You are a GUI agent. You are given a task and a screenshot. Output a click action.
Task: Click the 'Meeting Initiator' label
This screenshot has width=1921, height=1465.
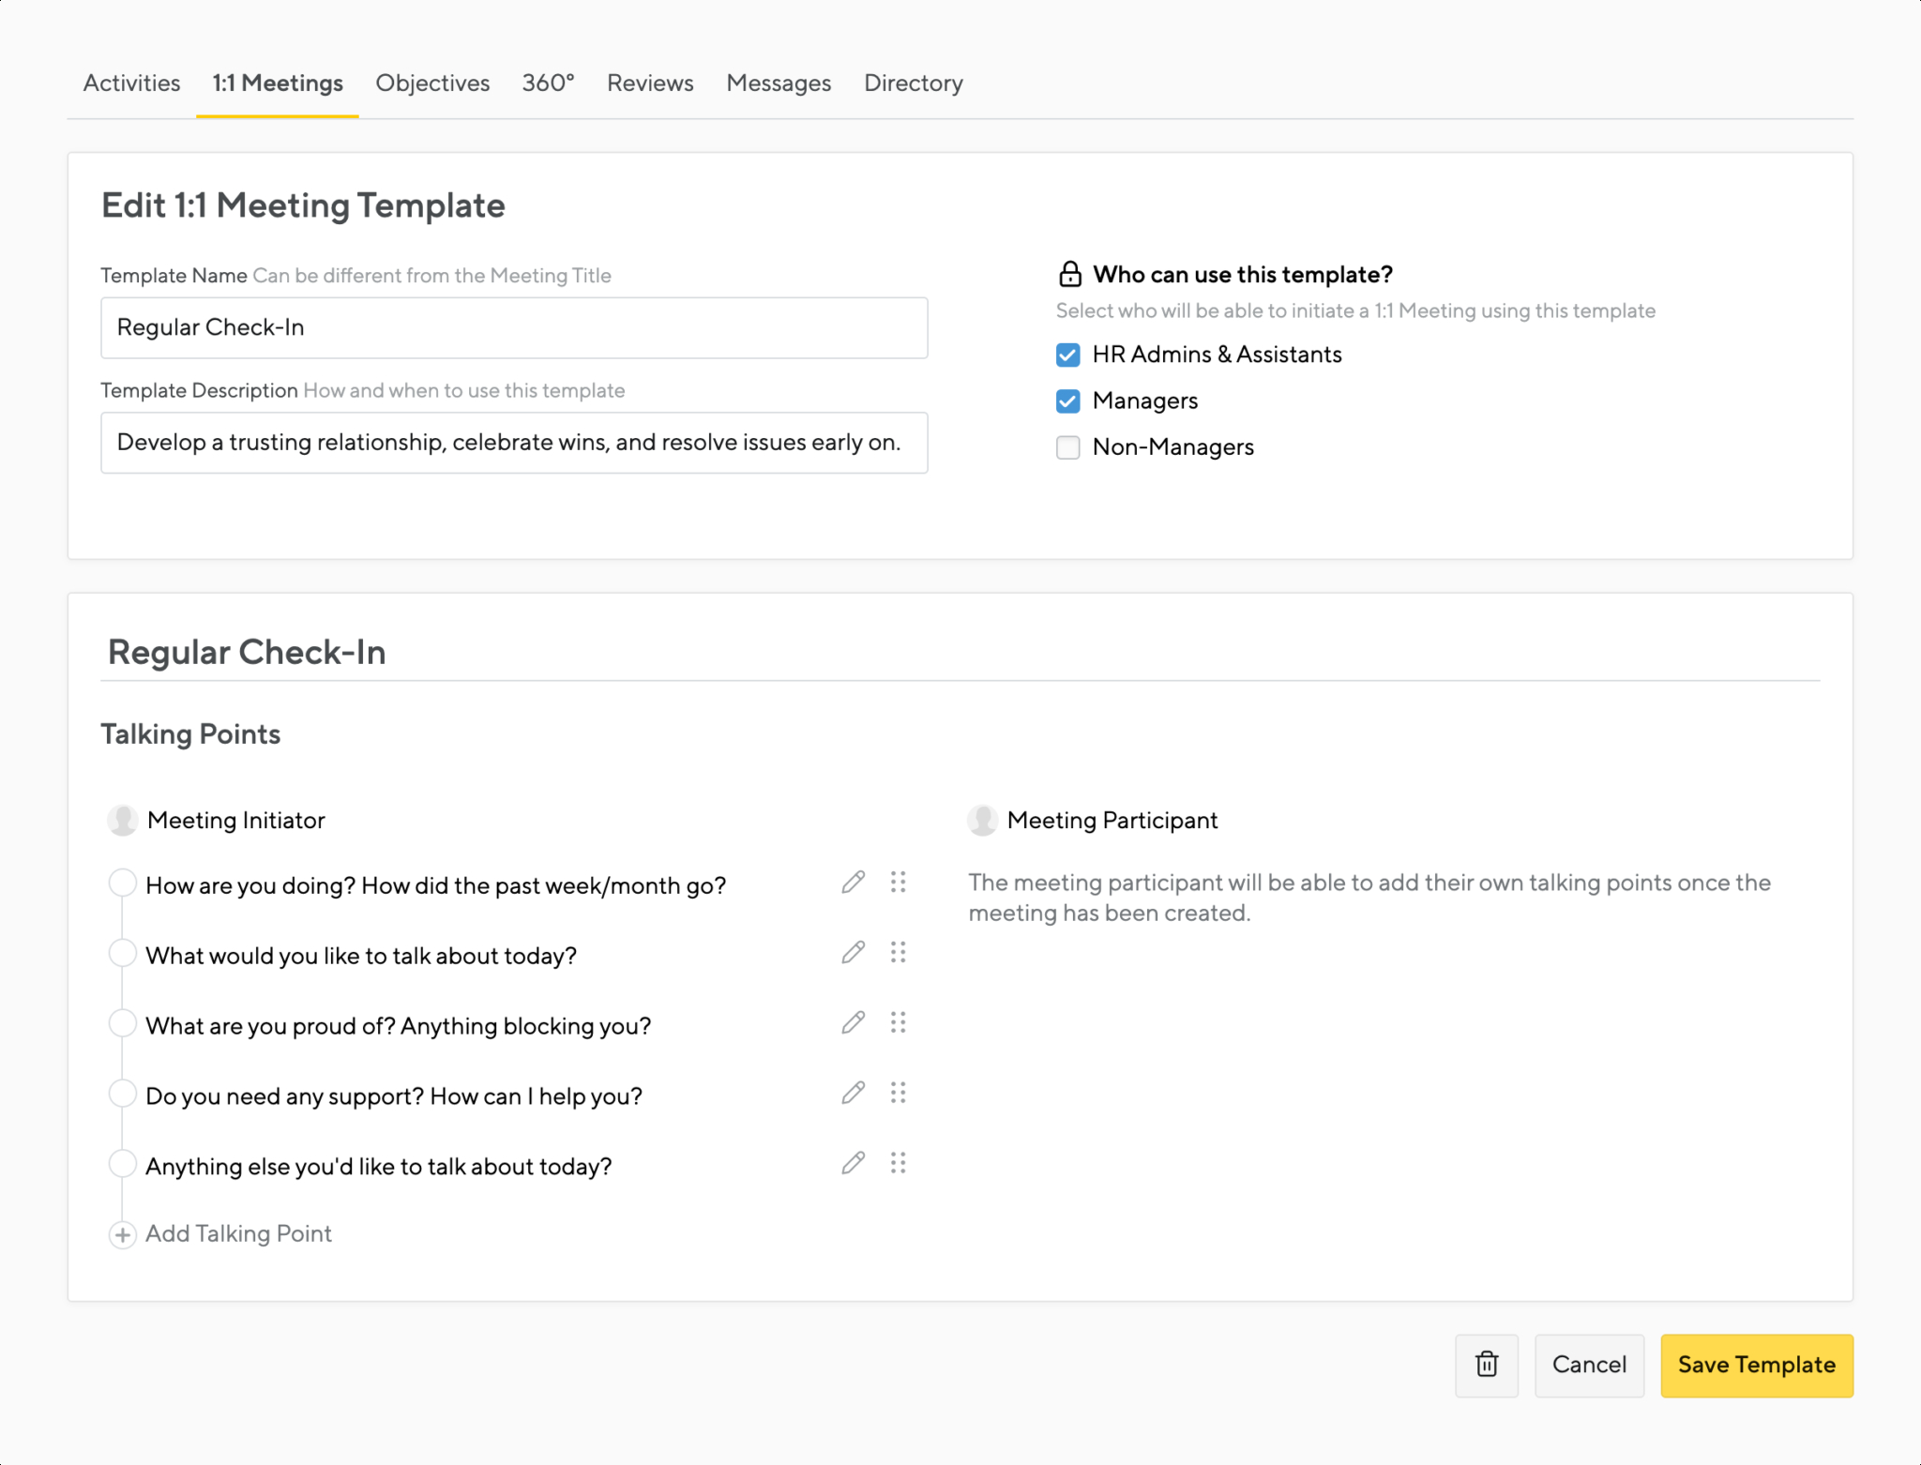pyautogui.click(x=236, y=821)
